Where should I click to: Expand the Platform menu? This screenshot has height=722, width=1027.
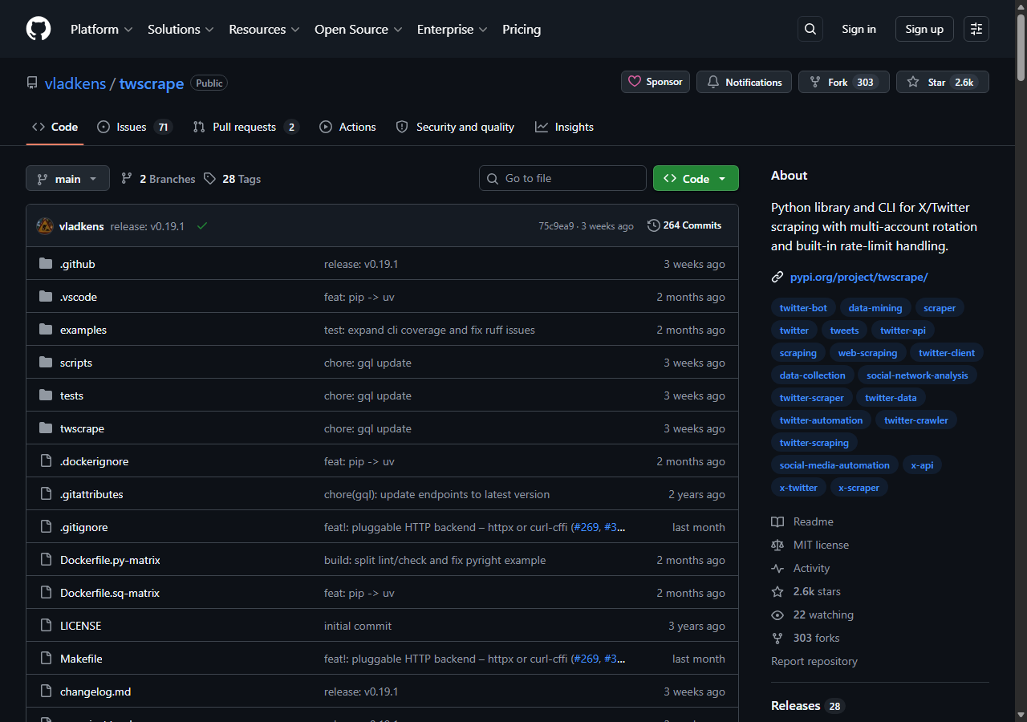pyautogui.click(x=102, y=29)
